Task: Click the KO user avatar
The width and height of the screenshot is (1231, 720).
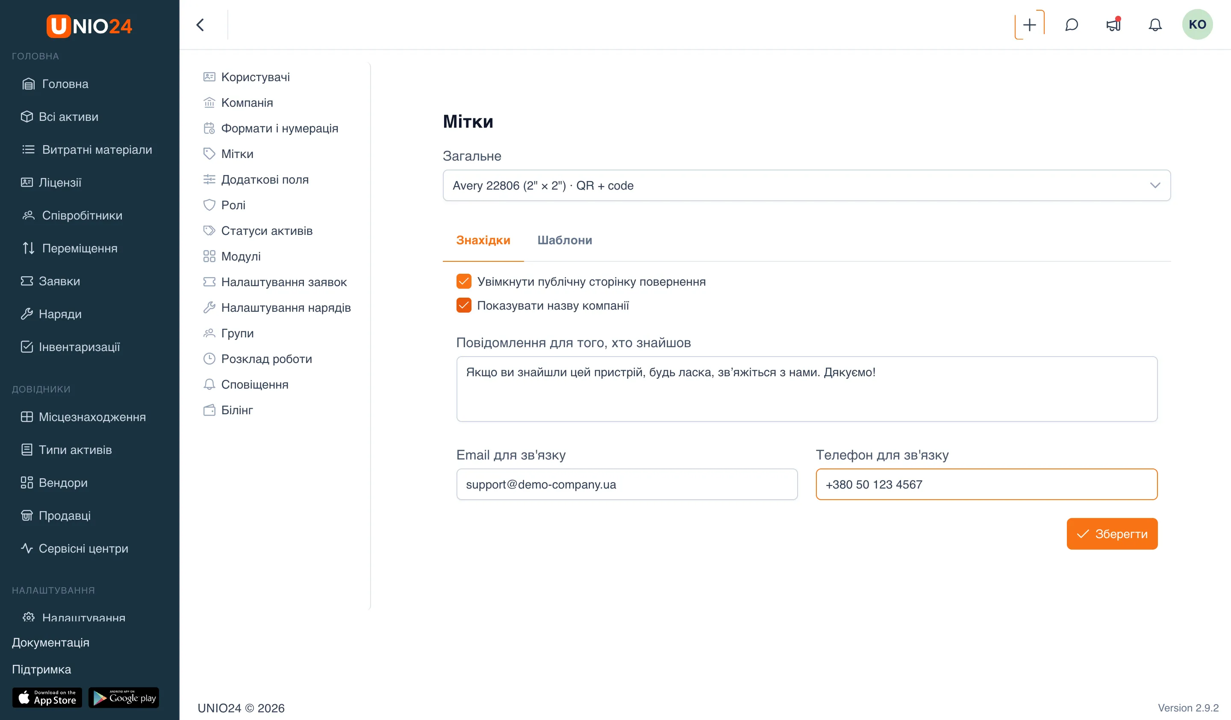Action: point(1197,24)
